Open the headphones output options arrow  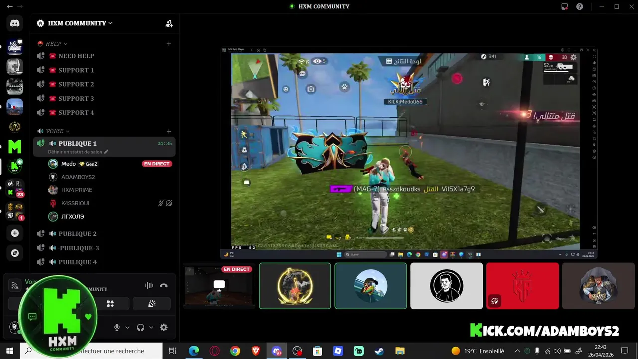[151, 328]
